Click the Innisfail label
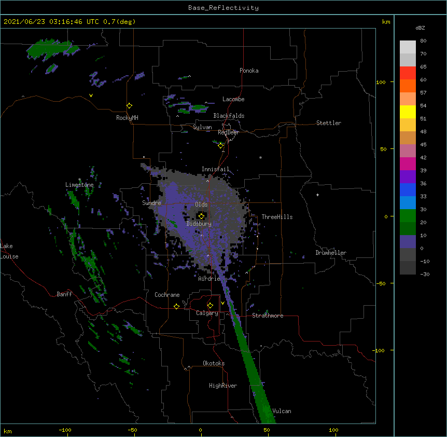 click(215, 169)
